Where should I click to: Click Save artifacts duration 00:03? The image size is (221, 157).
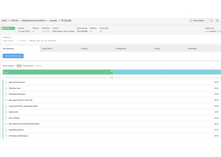click(x=217, y=118)
